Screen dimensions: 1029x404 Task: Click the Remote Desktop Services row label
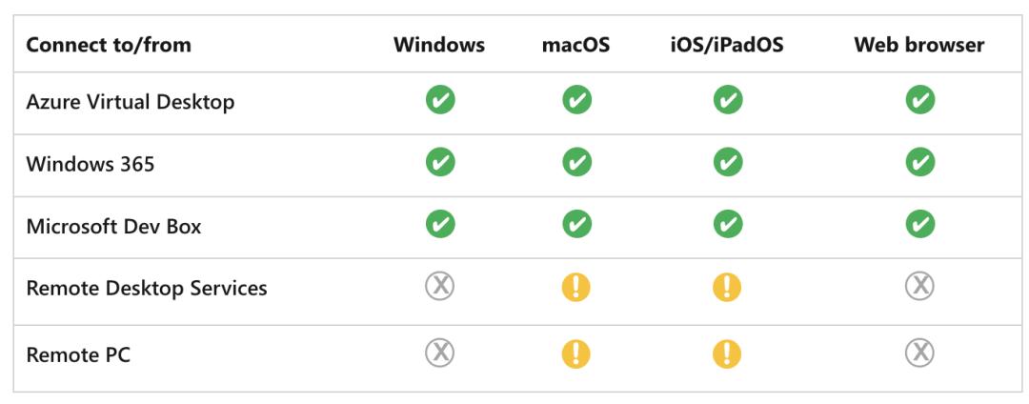pyautogui.click(x=147, y=288)
